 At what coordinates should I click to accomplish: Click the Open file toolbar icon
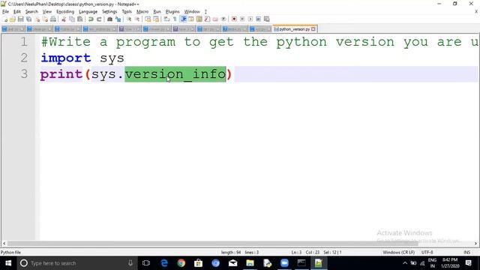pyautogui.click(x=13, y=19)
